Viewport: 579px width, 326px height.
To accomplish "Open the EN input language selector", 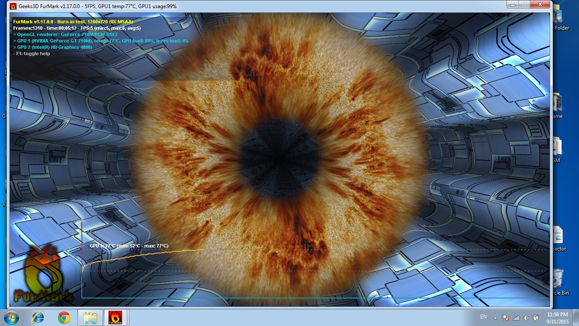I will tap(483, 317).
